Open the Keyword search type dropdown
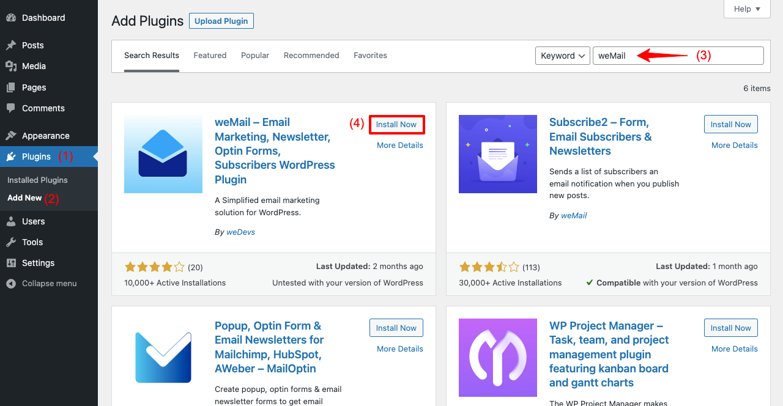The height and width of the screenshot is (406, 783). (563, 56)
